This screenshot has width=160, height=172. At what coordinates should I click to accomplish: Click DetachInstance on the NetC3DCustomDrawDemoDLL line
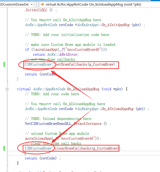[x=88, y=124]
